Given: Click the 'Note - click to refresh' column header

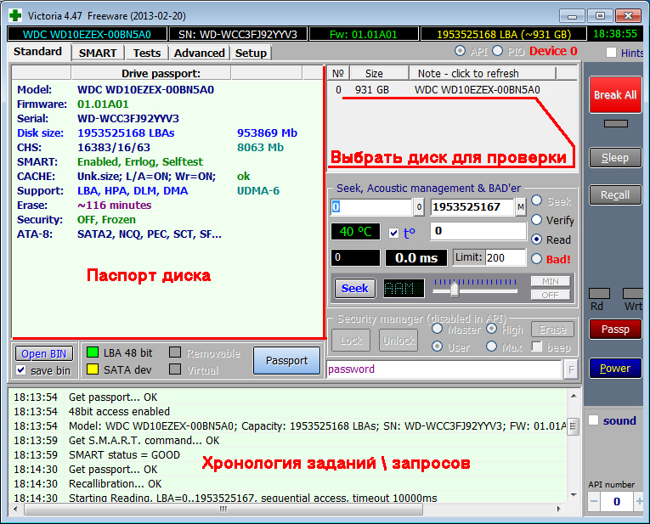Looking at the screenshot, I should point(483,73).
